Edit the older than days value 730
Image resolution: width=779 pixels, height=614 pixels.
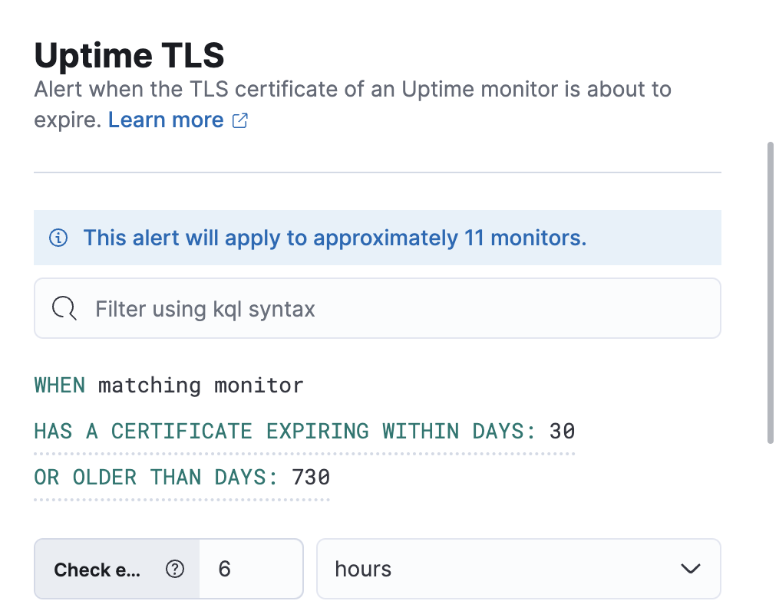pyautogui.click(x=310, y=477)
